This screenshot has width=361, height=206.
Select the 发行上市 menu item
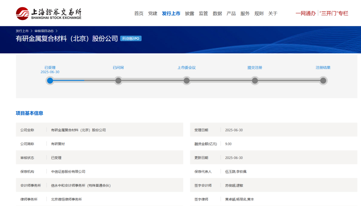coord(171,14)
